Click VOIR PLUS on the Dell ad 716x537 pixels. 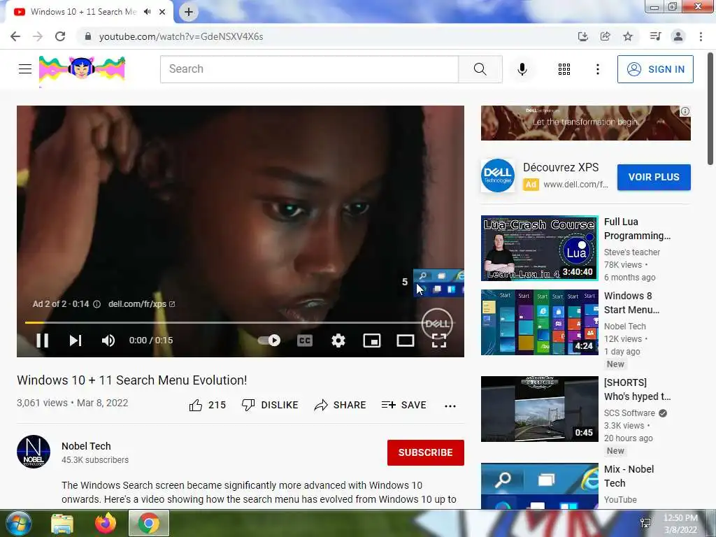coord(654,177)
